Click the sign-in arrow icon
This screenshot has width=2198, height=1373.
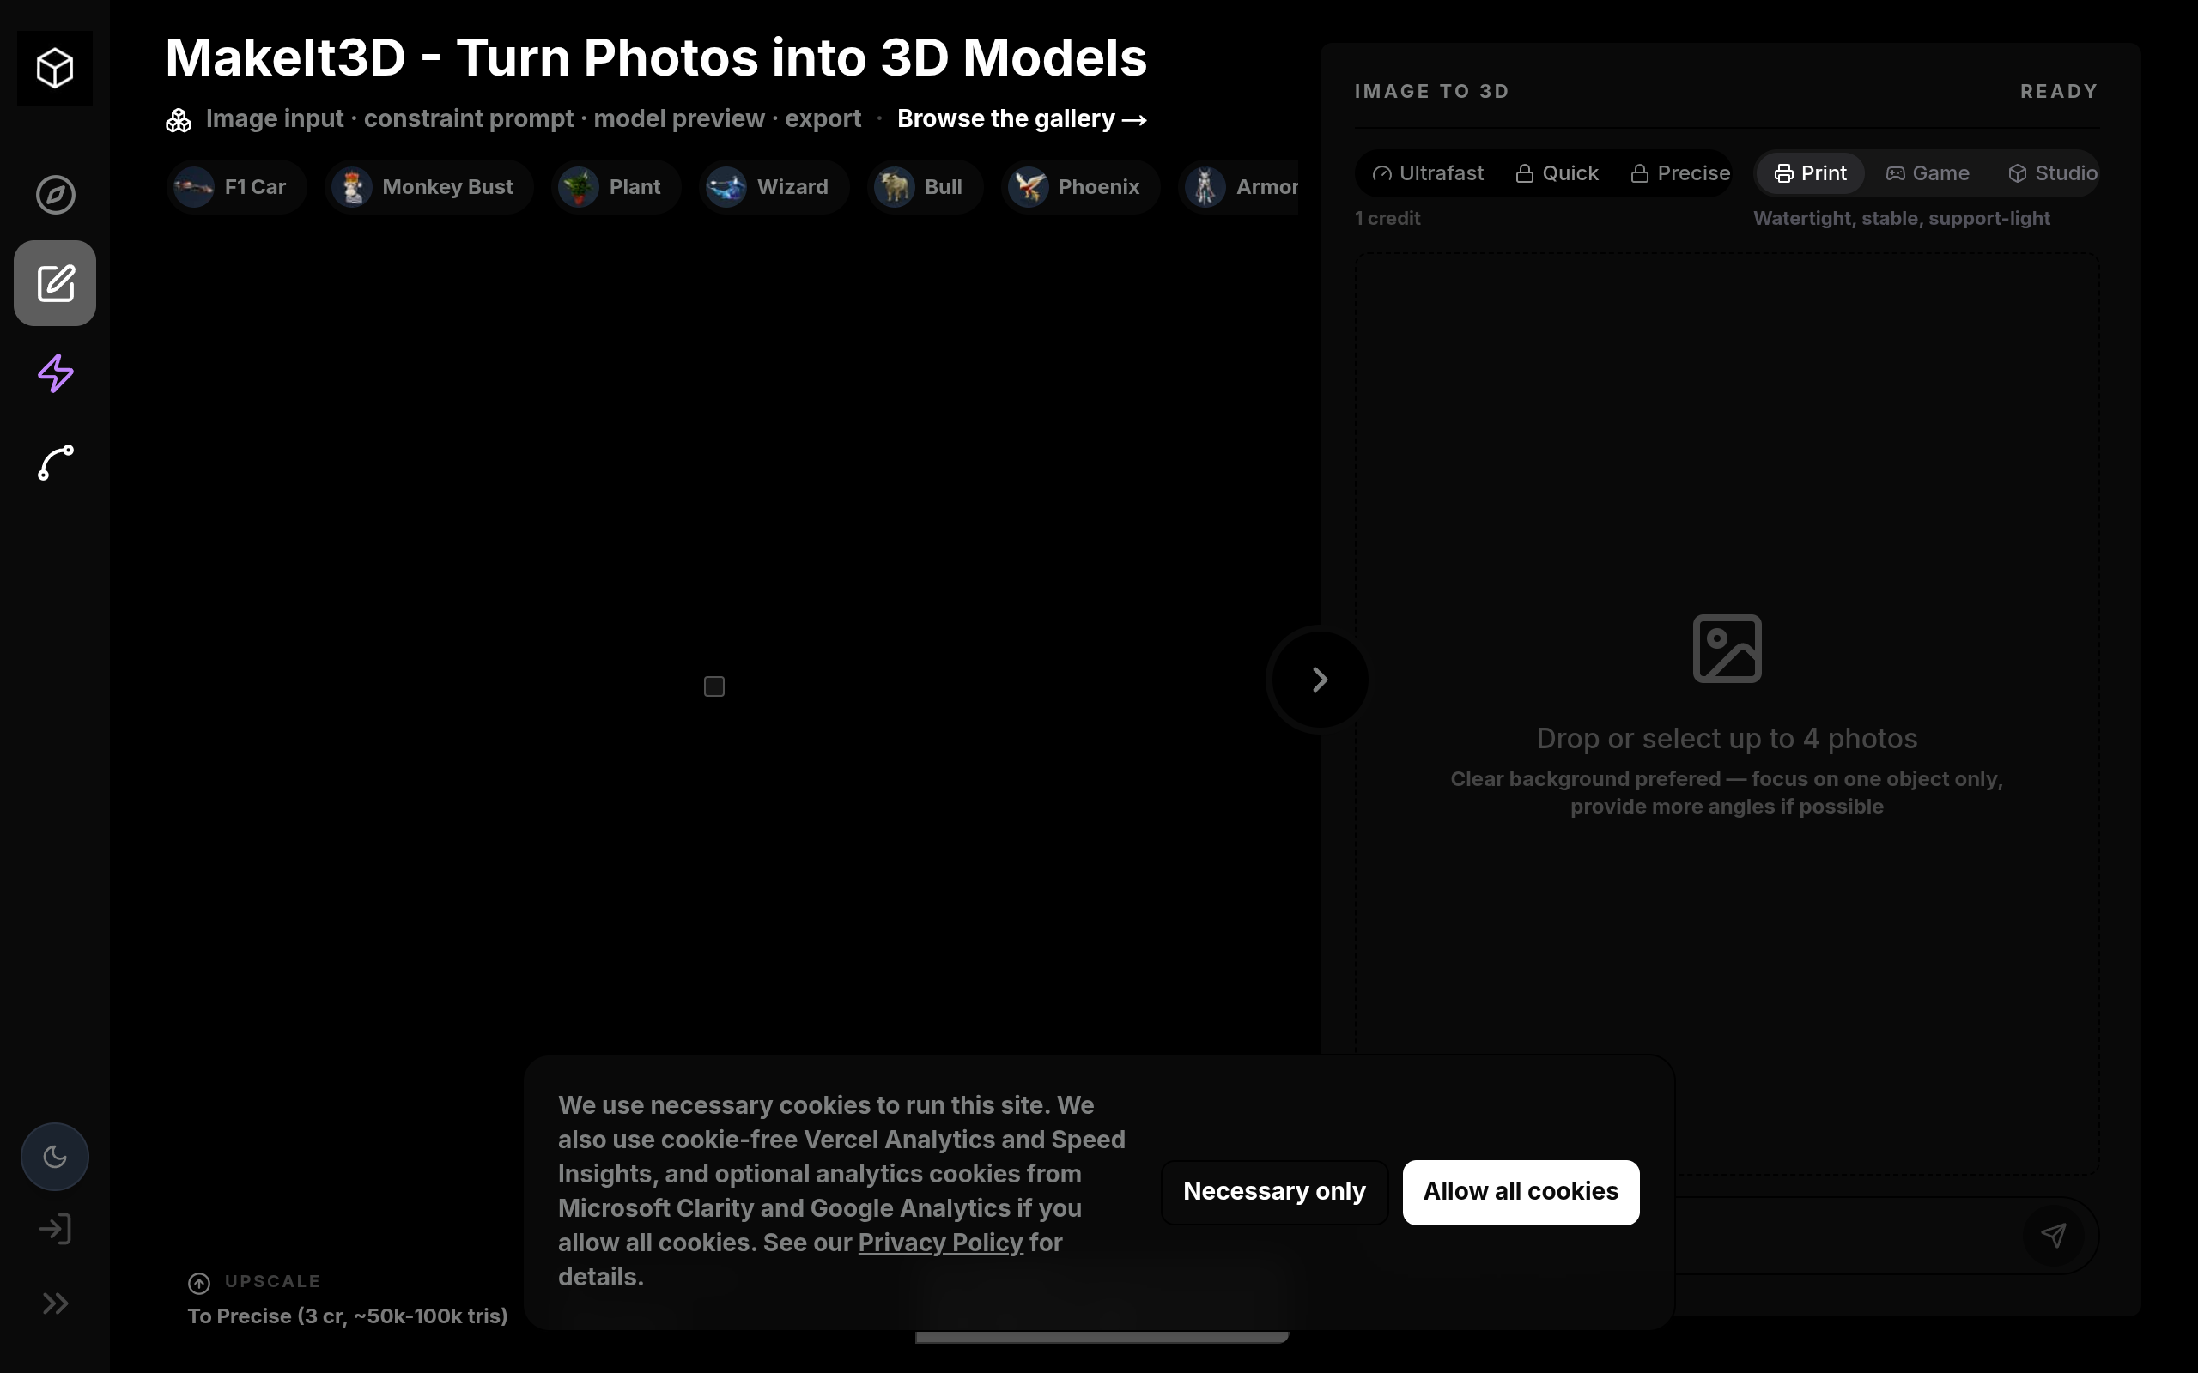pos(56,1229)
